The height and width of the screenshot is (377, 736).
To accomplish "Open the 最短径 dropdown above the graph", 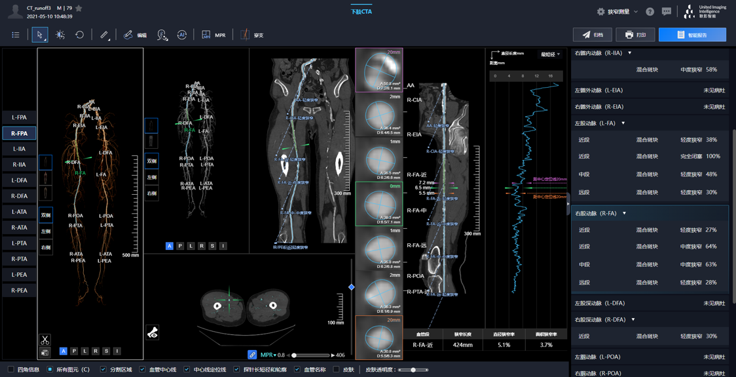I will (x=549, y=54).
